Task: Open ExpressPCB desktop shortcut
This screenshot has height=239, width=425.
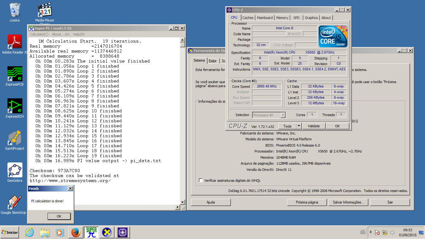Action: coord(14,76)
